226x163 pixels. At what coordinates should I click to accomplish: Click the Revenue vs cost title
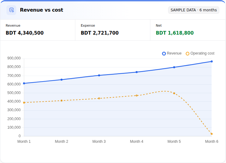pyautogui.click(x=42, y=10)
